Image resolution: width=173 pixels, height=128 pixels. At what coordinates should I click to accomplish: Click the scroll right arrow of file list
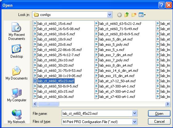pyautogui.click(x=167, y=104)
